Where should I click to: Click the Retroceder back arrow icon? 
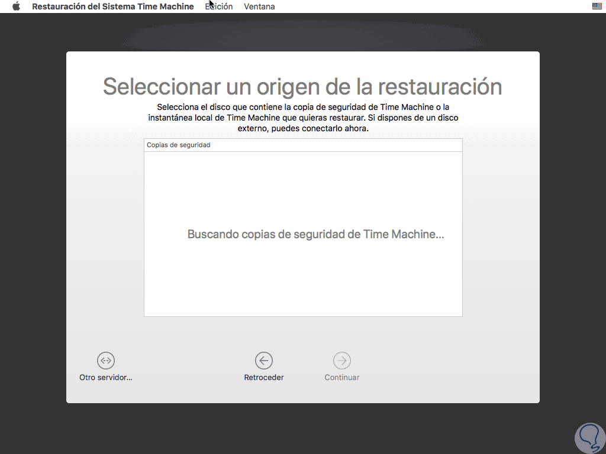coord(264,361)
